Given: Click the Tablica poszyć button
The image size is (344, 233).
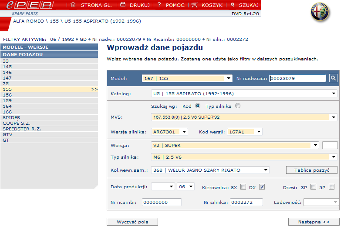Looking at the screenshot, I should 311,170.
